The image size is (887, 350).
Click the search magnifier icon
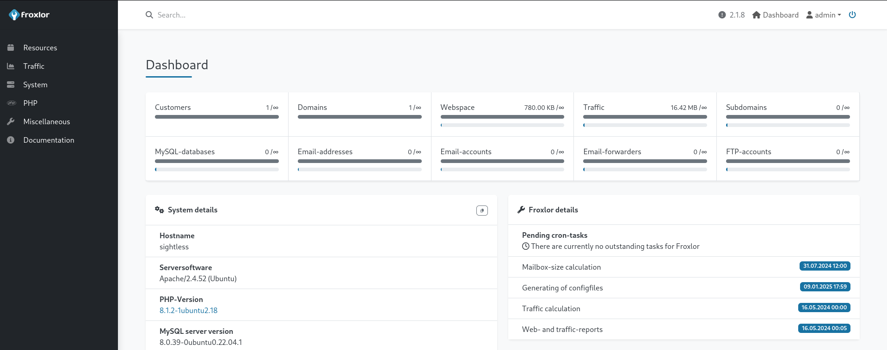click(149, 15)
